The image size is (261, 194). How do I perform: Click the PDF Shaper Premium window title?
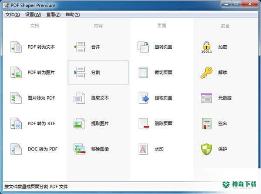(x=33, y=5)
